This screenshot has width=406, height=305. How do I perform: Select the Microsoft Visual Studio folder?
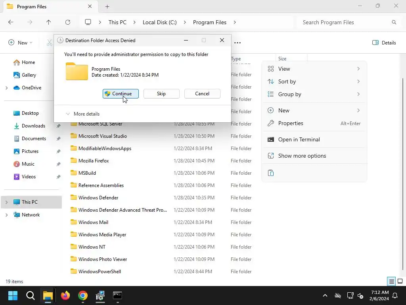103,136
